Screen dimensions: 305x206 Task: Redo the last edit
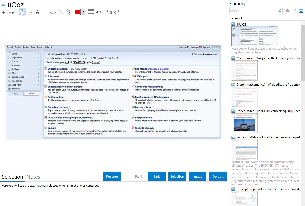pyautogui.click(x=117, y=12)
